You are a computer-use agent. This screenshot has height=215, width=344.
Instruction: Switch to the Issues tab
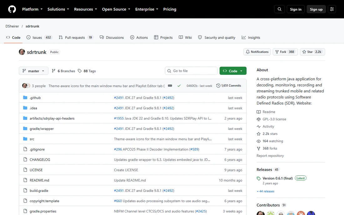click(39, 37)
